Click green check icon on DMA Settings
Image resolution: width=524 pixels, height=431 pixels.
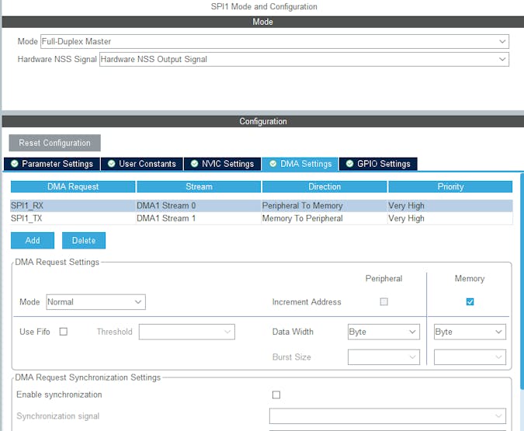pyautogui.click(x=273, y=164)
